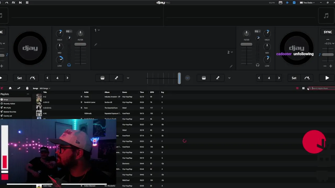Screen dimensions: 335x188
Task: Expand the deck 1 dropdown chevron
Action: click(x=99, y=30)
